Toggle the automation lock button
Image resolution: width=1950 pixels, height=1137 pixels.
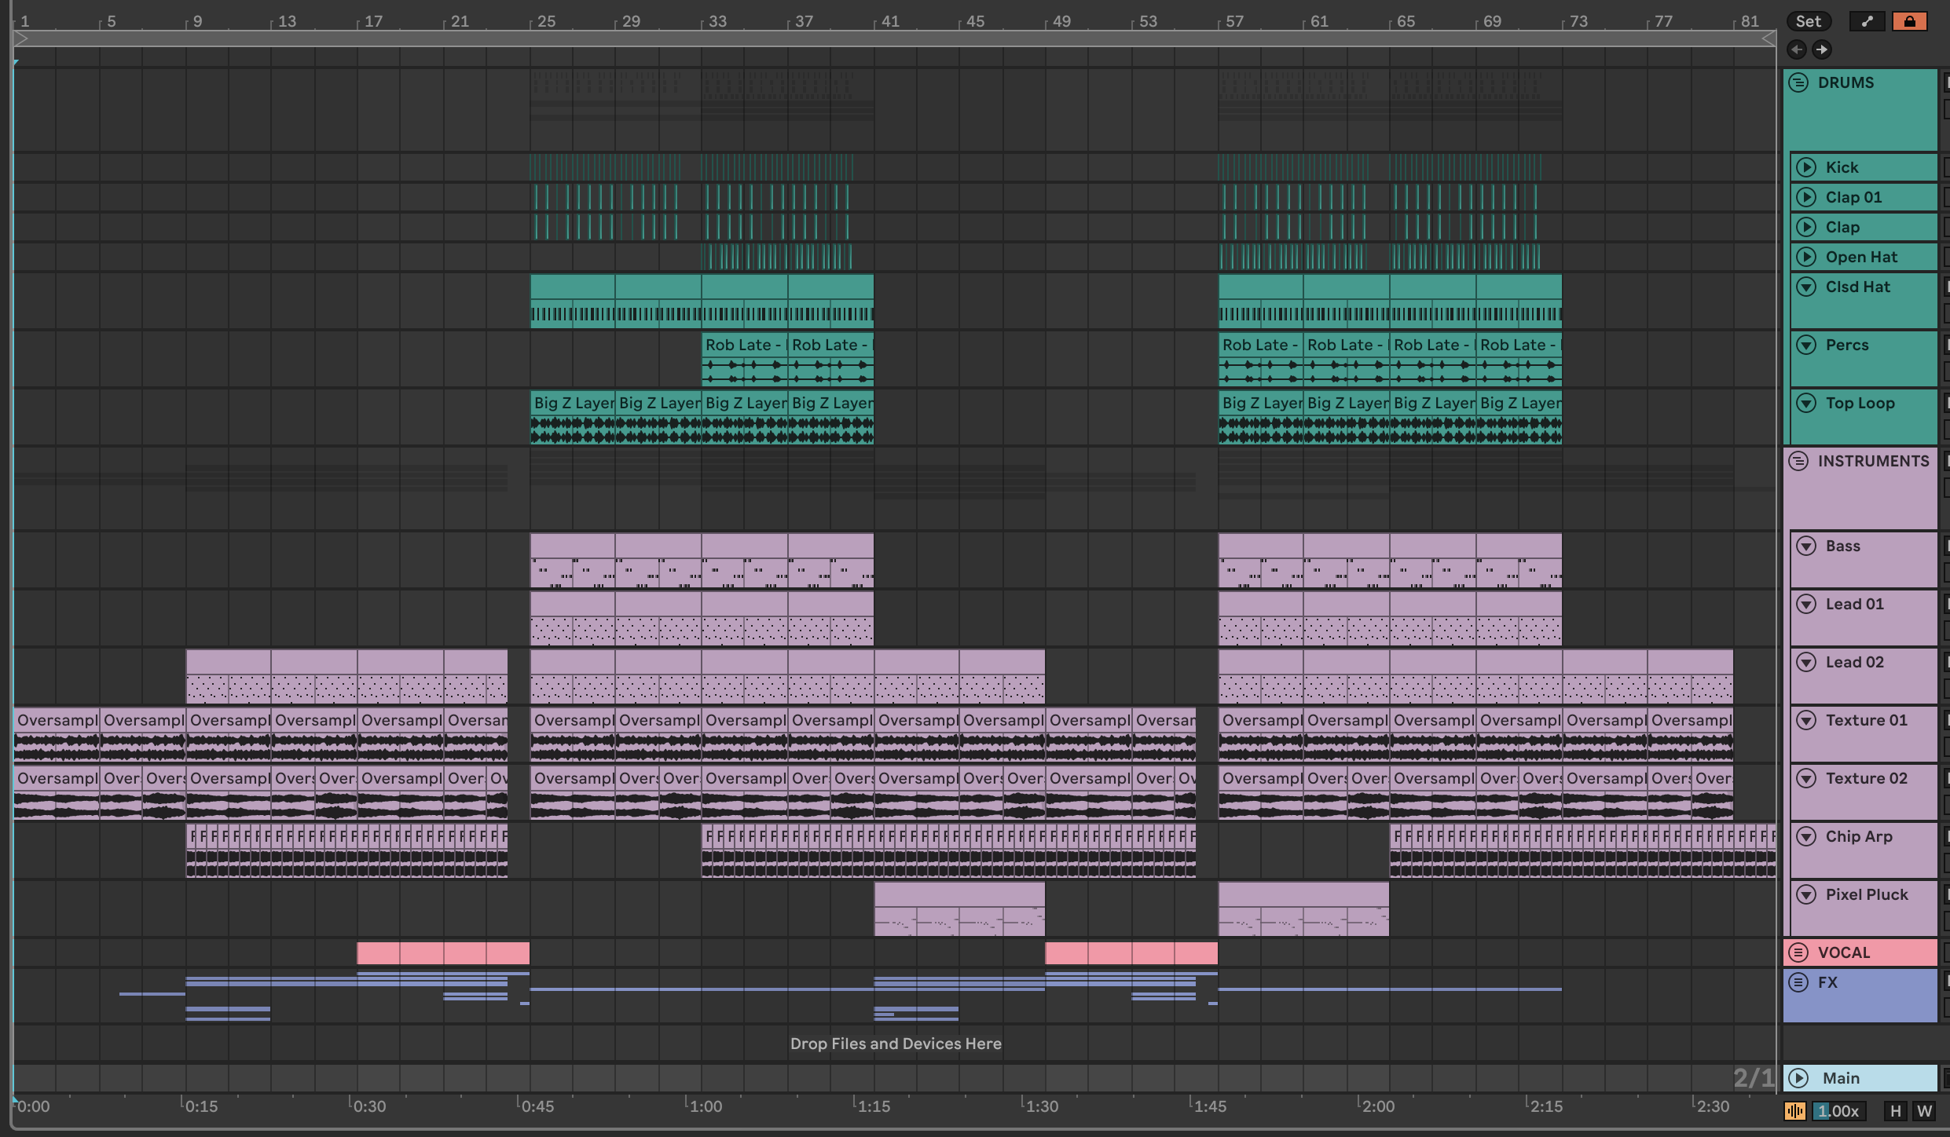pos(1909,21)
